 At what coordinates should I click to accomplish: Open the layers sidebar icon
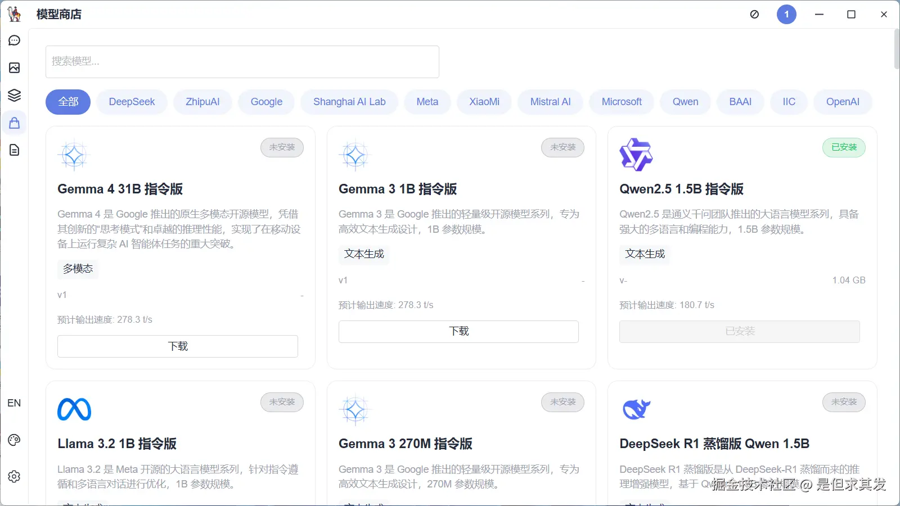tap(14, 95)
